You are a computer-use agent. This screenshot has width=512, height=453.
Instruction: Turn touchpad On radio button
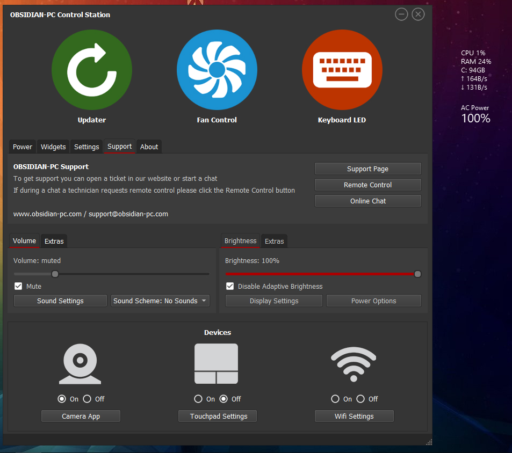click(x=198, y=399)
